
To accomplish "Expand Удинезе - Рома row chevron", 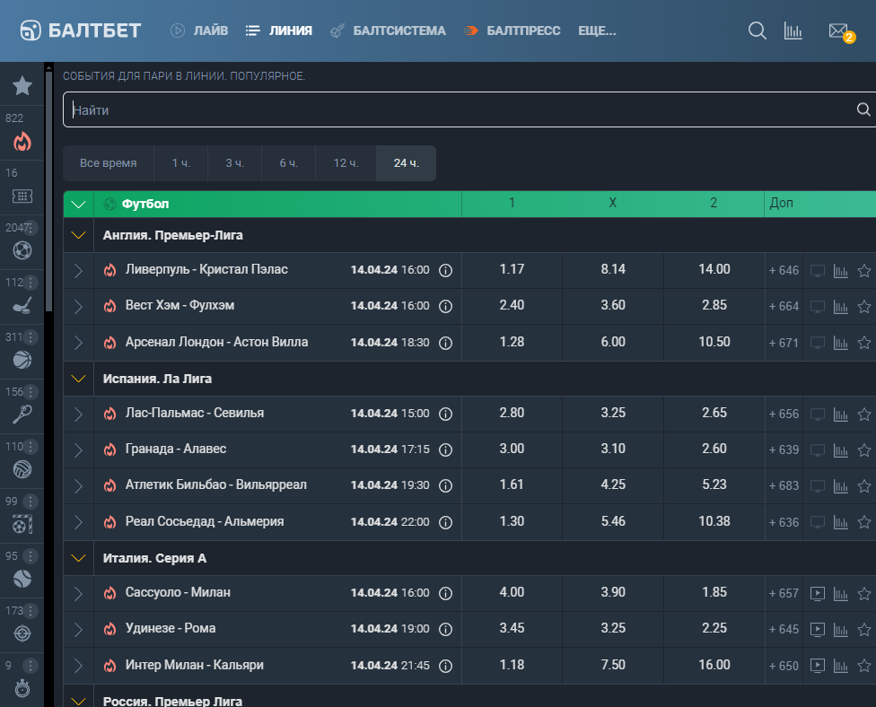I will point(79,629).
